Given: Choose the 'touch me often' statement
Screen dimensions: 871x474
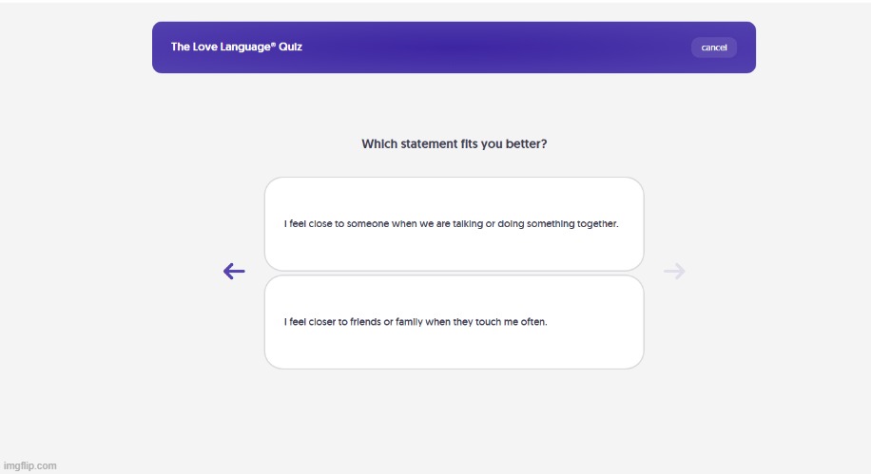Looking at the screenshot, I should pyautogui.click(x=454, y=322).
